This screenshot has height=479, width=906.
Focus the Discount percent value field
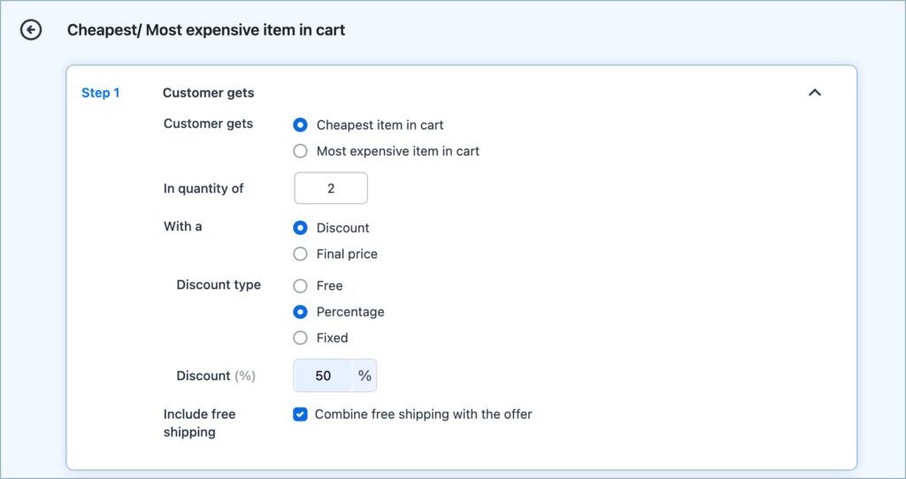pyautogui.click(x=322, y=376)
